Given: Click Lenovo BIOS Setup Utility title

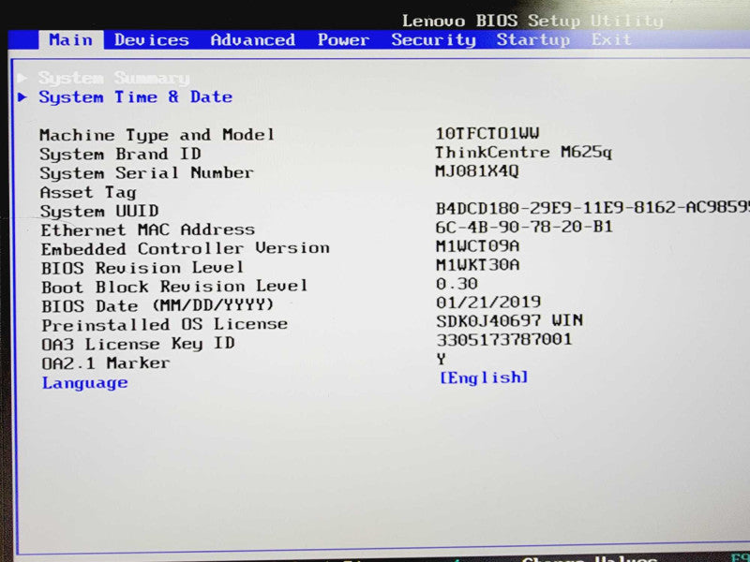Looking at the screenshot, I should (x=532, y=21).
